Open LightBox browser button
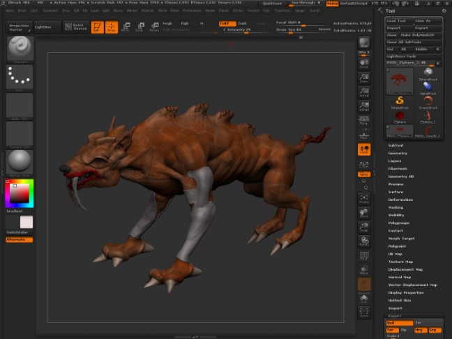The width and height of the screenshot is (452, 339). pyautogui.click(x=47, y=27)
